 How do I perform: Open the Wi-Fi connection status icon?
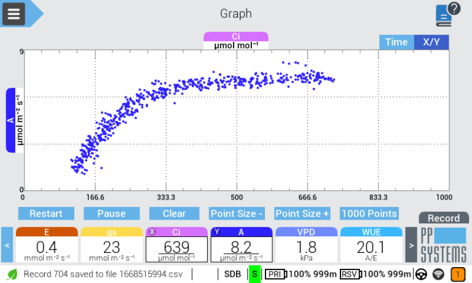[438, 274]
